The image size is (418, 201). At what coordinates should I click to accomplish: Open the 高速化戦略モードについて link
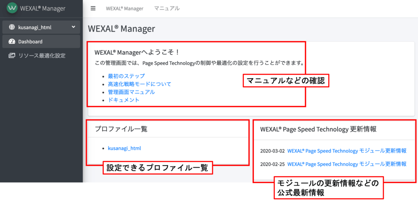click(x=140, y=84)
